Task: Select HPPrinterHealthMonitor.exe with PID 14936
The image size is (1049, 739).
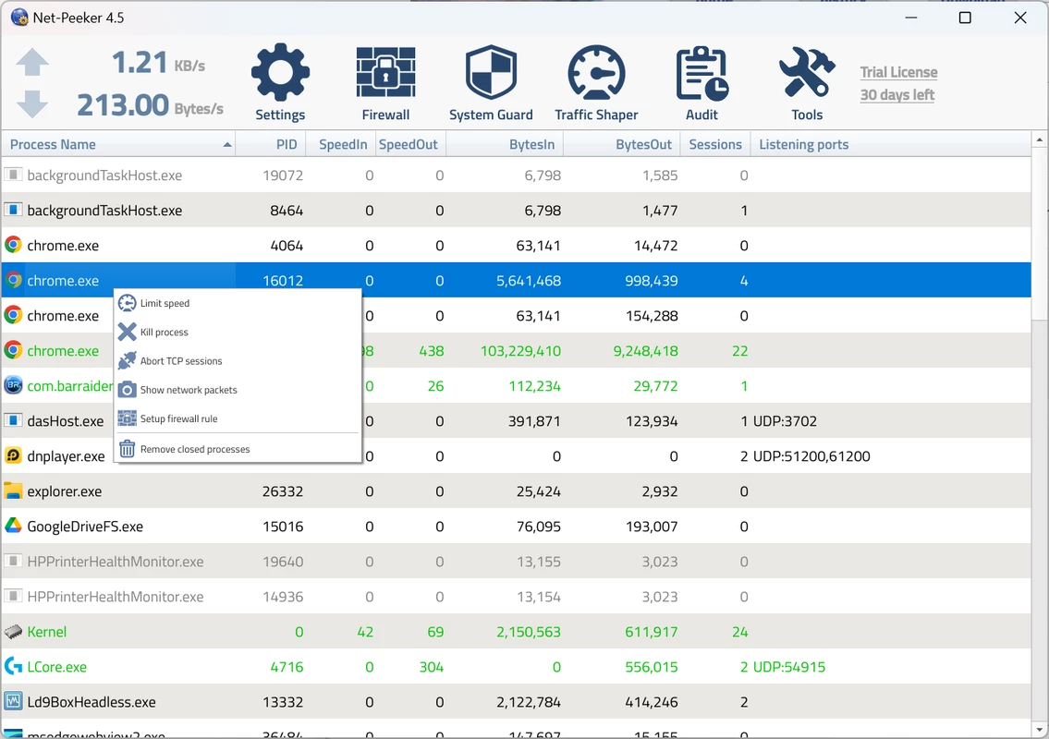Action: click(x=116, y=597)
